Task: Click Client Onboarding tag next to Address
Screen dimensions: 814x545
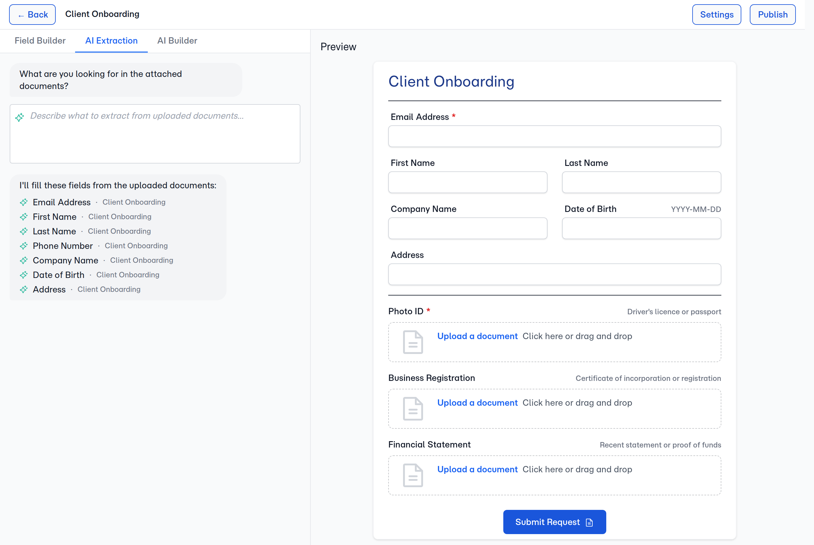Action: [x=109, y=289]
